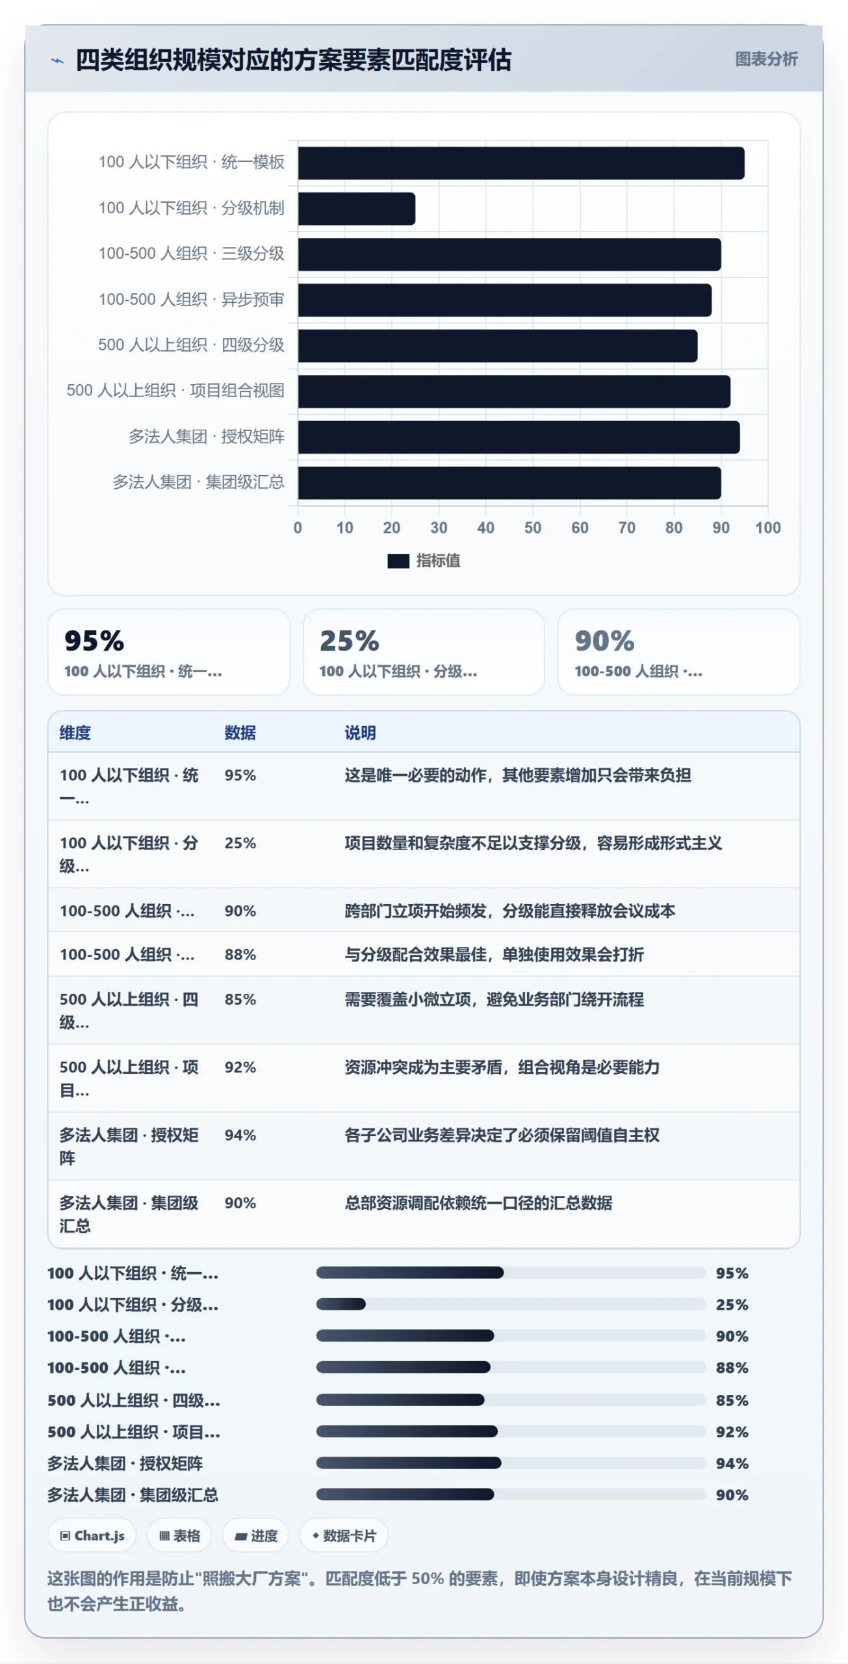
Task: Click the progress bar marked 88%
Action: [x=511, y=1367]
